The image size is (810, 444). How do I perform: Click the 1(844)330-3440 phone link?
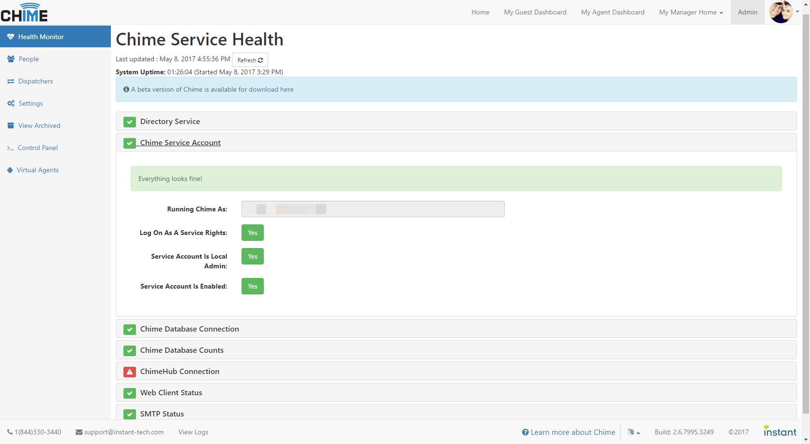point(34,432)
